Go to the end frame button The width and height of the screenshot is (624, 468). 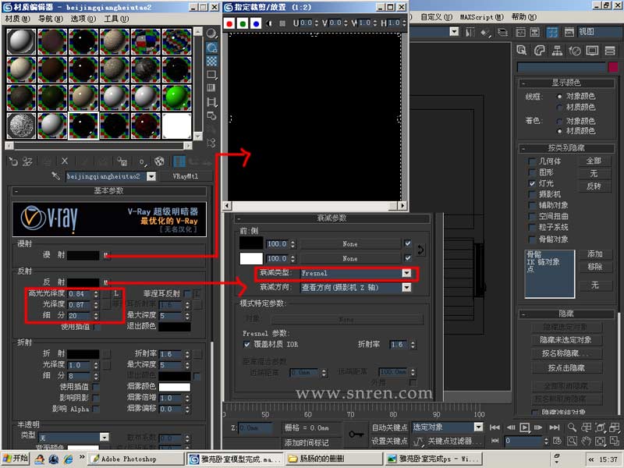[555, 427]
